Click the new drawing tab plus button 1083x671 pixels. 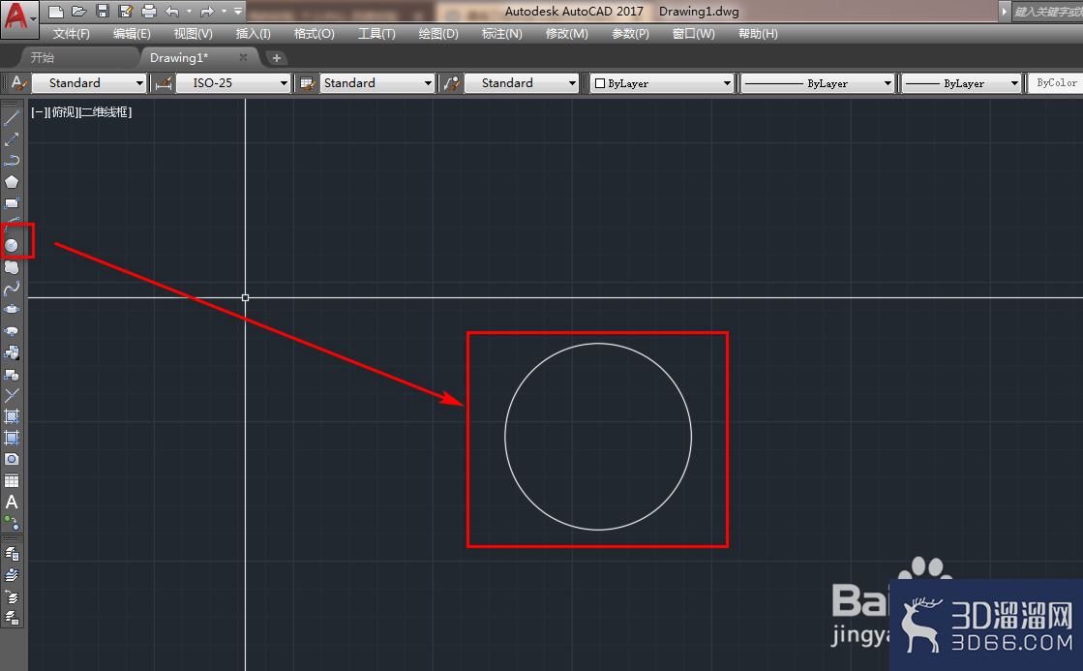pos(276,58)
